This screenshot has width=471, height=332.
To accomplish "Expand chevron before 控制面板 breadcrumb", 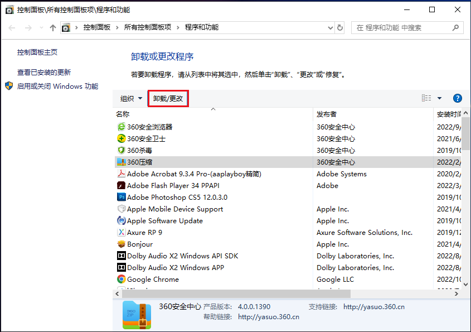I will [76, 28].
